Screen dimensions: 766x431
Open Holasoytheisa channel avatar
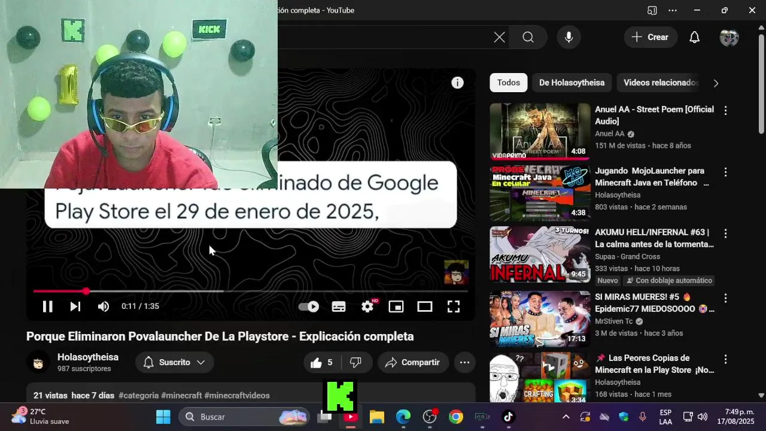point(38,363)
